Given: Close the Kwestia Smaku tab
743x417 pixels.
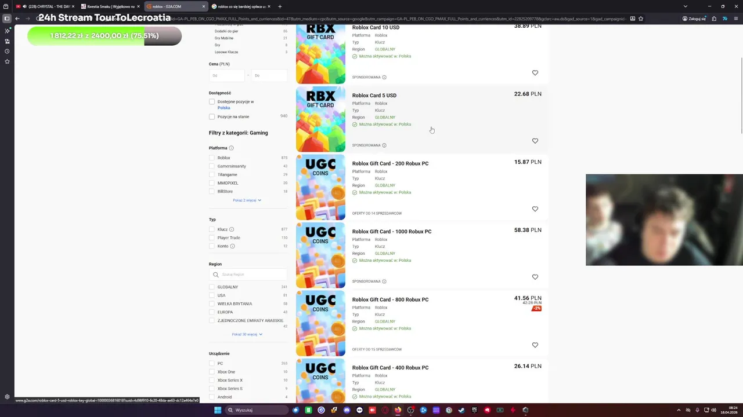Looking at the screenshot, I should click(x=138, y=6).
